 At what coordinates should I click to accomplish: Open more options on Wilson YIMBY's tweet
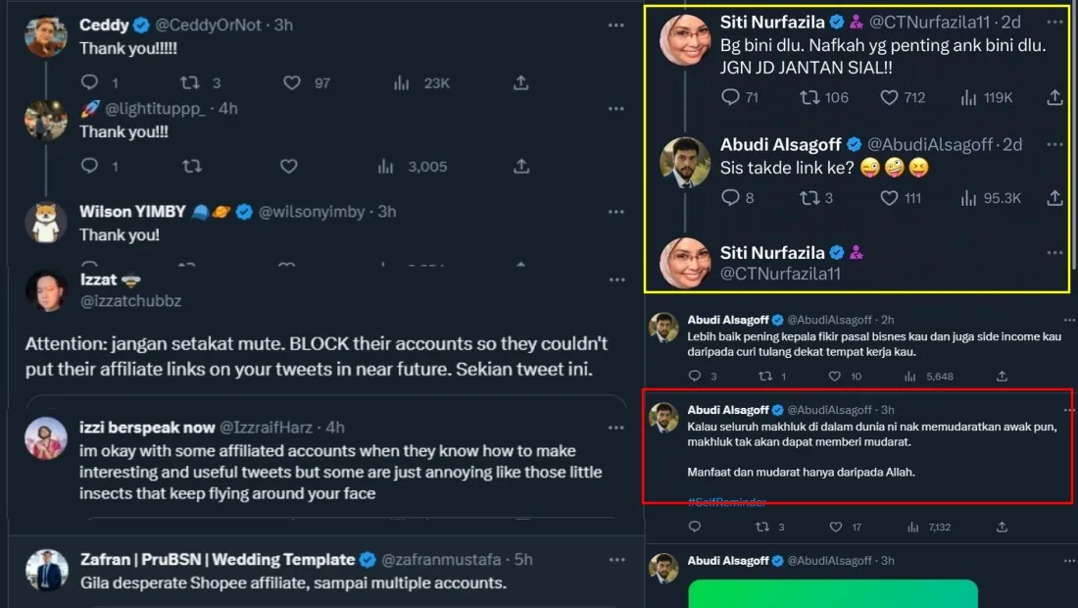pyautogui.click(x=616, y=211)
